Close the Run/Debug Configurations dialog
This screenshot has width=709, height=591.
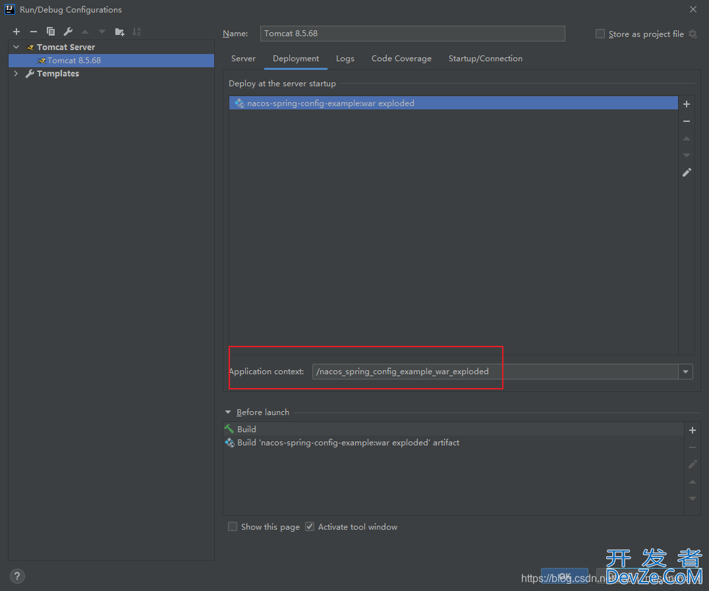tap(693, 9)
